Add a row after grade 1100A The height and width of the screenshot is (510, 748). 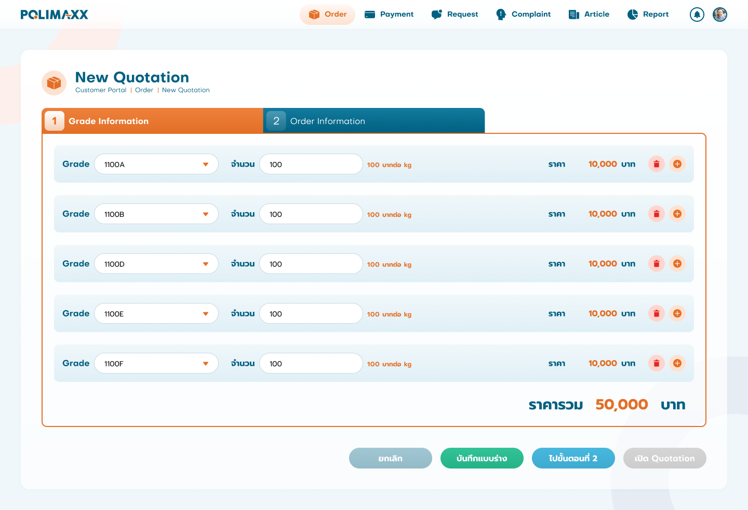pyautogui.click(x=677, y=164)
